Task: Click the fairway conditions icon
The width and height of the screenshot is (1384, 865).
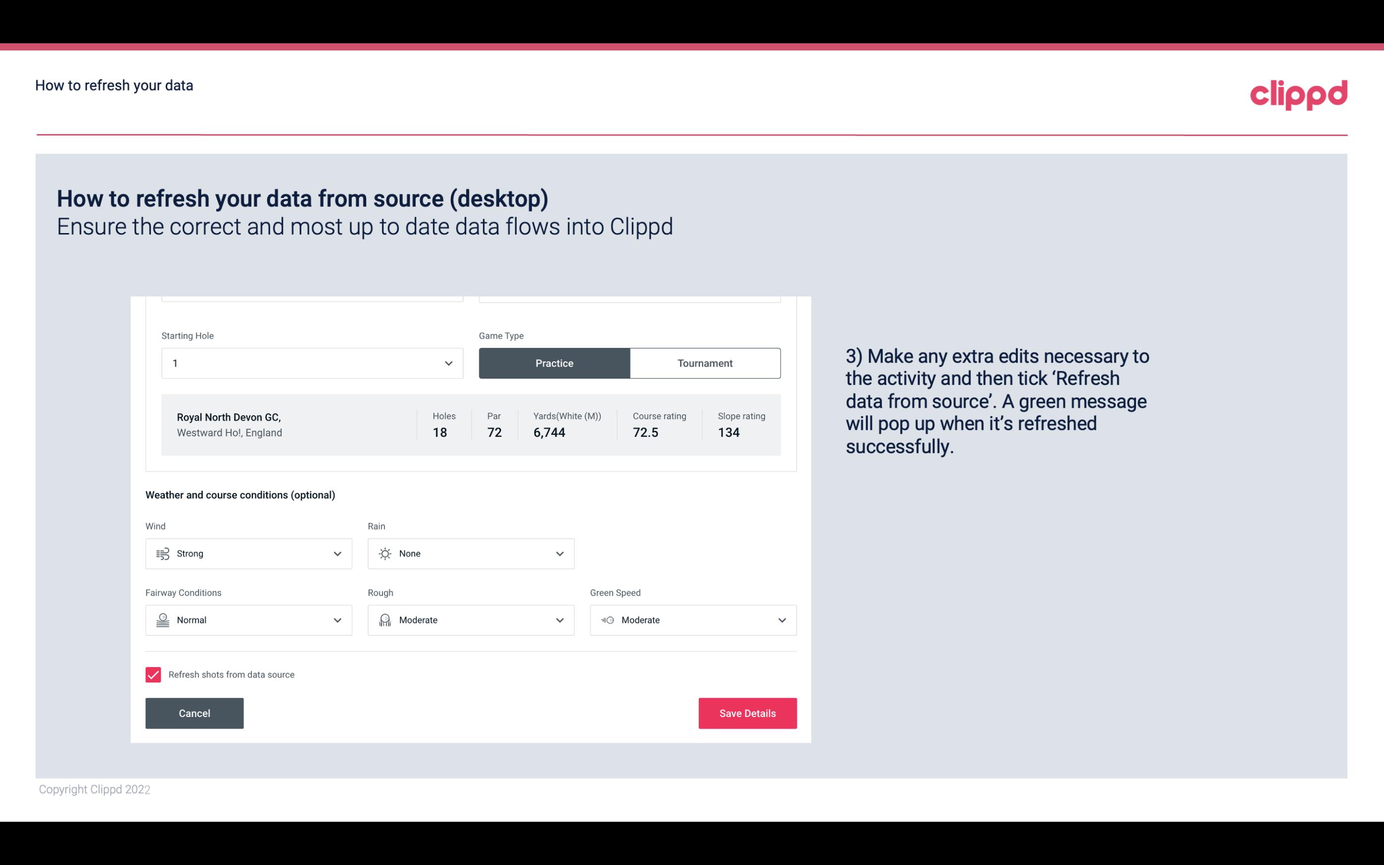Action: tap(161, 620)
